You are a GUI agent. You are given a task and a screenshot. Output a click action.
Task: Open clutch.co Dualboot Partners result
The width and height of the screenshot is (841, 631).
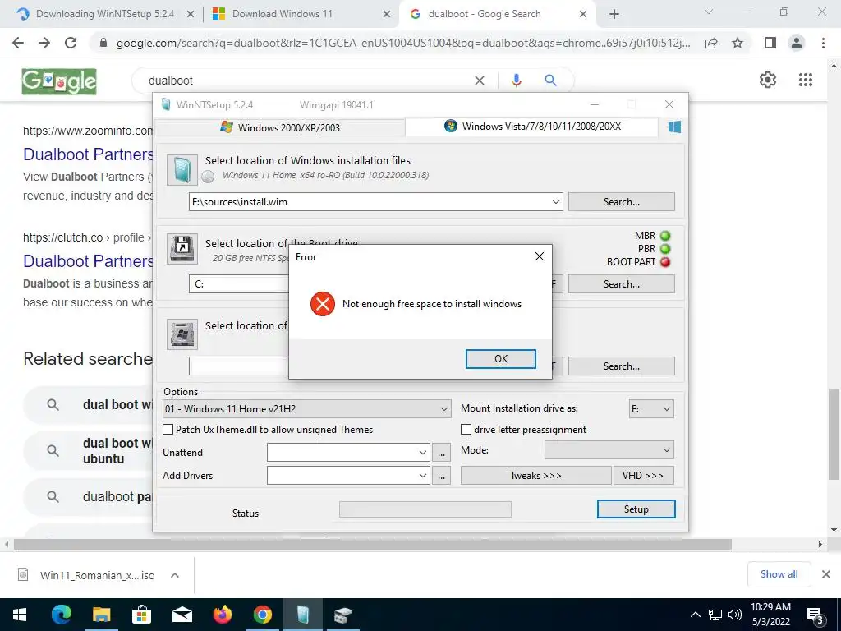(89, 261)
